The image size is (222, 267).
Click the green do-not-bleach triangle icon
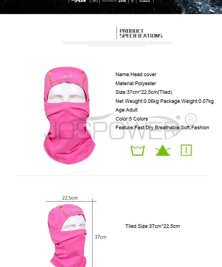pyautogui.click(x=163, y=150)
